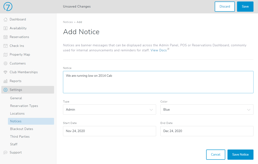Screen dimensions: 258x164
Task: Click the Save Notice button
Action: tap(240, 154)
